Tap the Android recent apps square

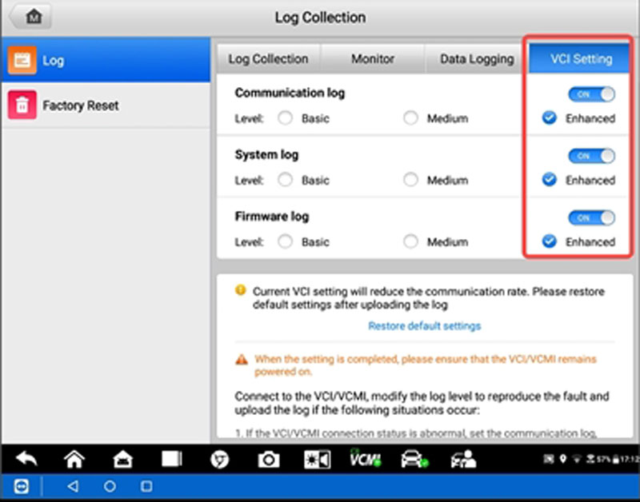coord(146,486)
